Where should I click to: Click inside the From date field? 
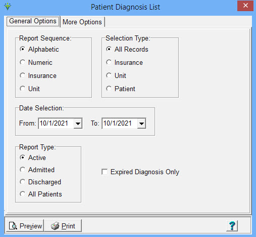56,124
